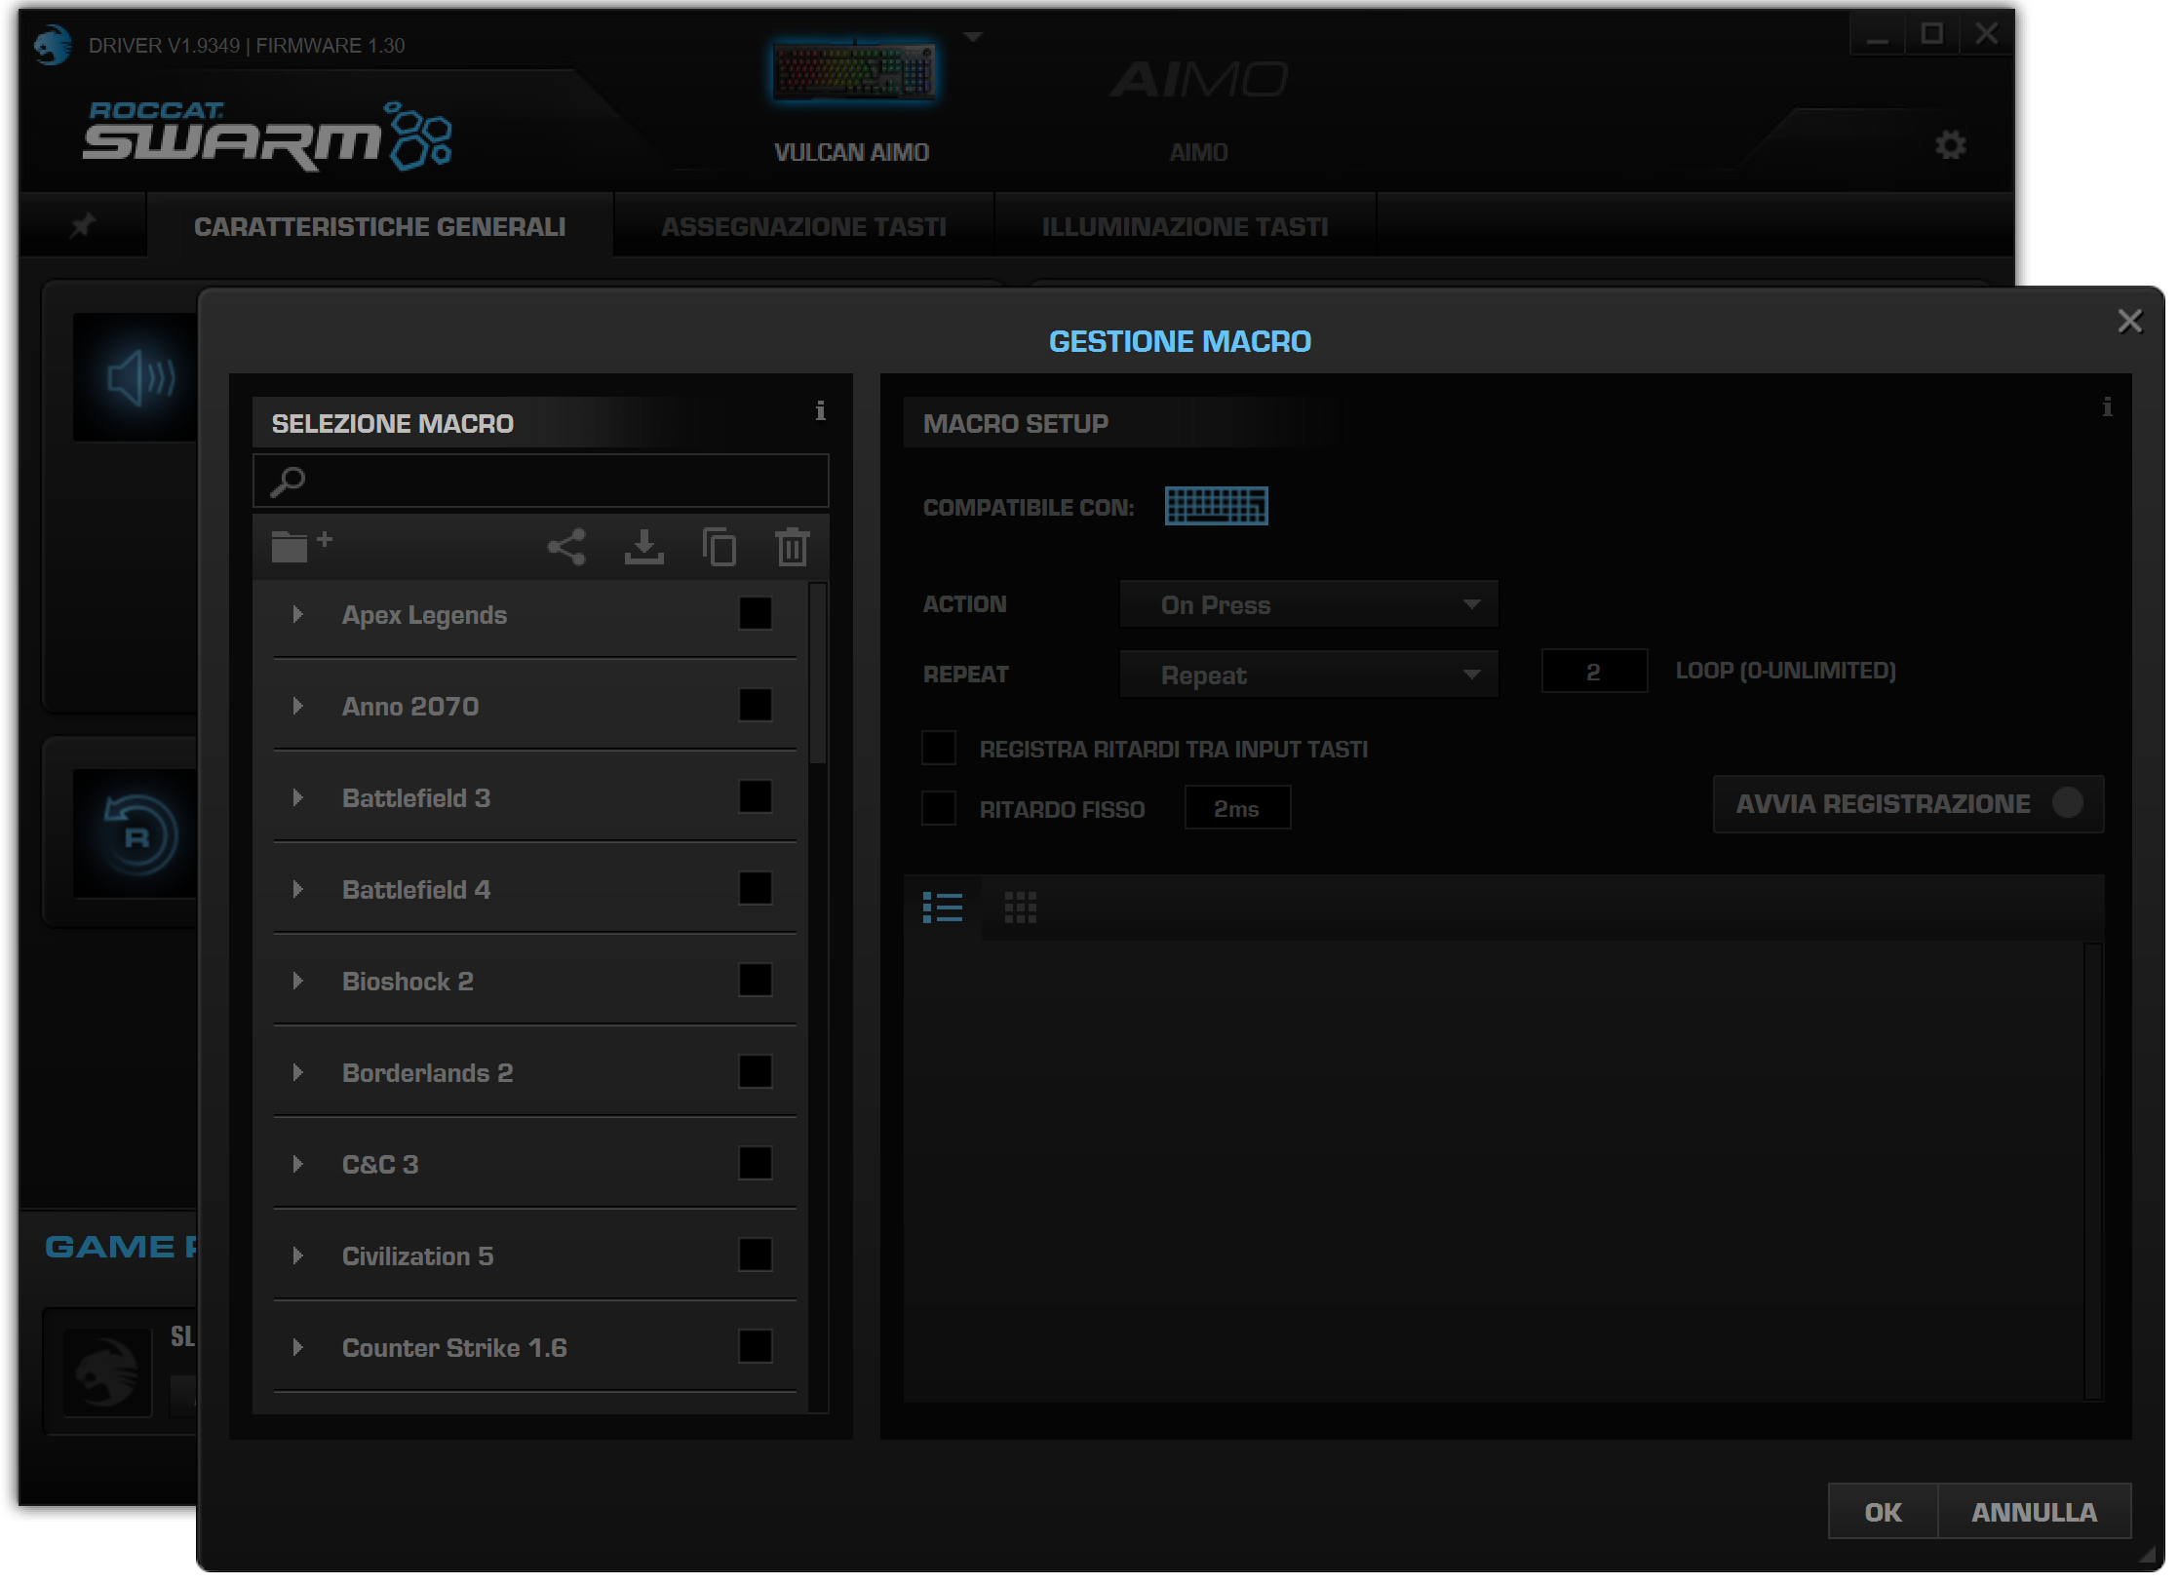Viewport: 2179px width, 1583px height.
Task: Enable the Ritardo fisso checkbox
Action: [939, 809]
